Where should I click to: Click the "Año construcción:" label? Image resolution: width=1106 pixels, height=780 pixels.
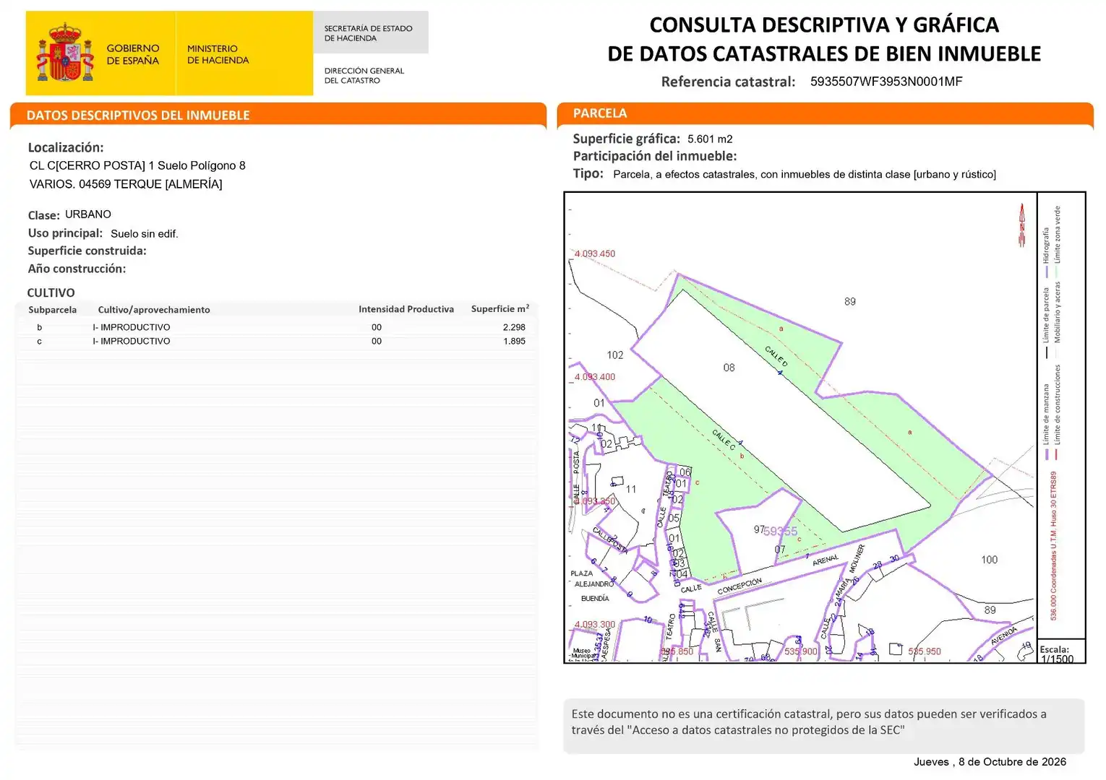77,269
